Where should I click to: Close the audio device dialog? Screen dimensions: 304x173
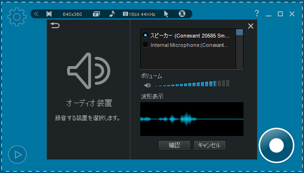(x=251, y=26)
